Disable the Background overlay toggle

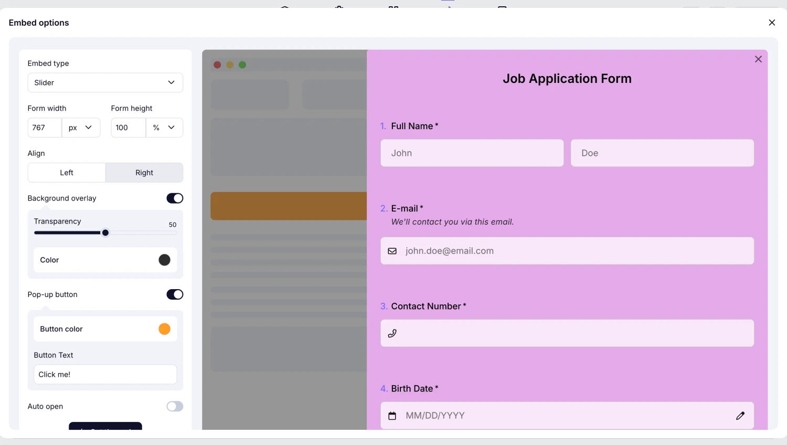(175, 198)
